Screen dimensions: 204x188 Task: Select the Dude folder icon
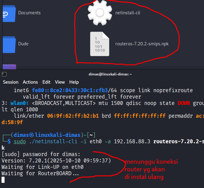click(x=9, y=44)
